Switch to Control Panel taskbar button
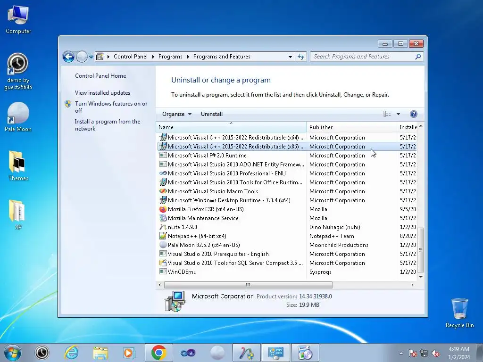This screenshot has width=483, height=362. click(x=275, y=353)
